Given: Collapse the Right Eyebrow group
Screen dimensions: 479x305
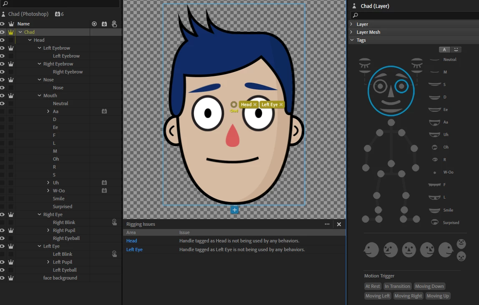Looking at the screenshot, I should (x=39, y=64).
